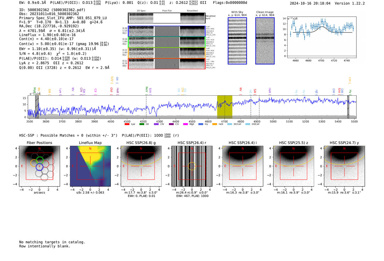Click the yellow aperture circle in HSC r panel
The image size is (384, 261).
coord(192,166)
